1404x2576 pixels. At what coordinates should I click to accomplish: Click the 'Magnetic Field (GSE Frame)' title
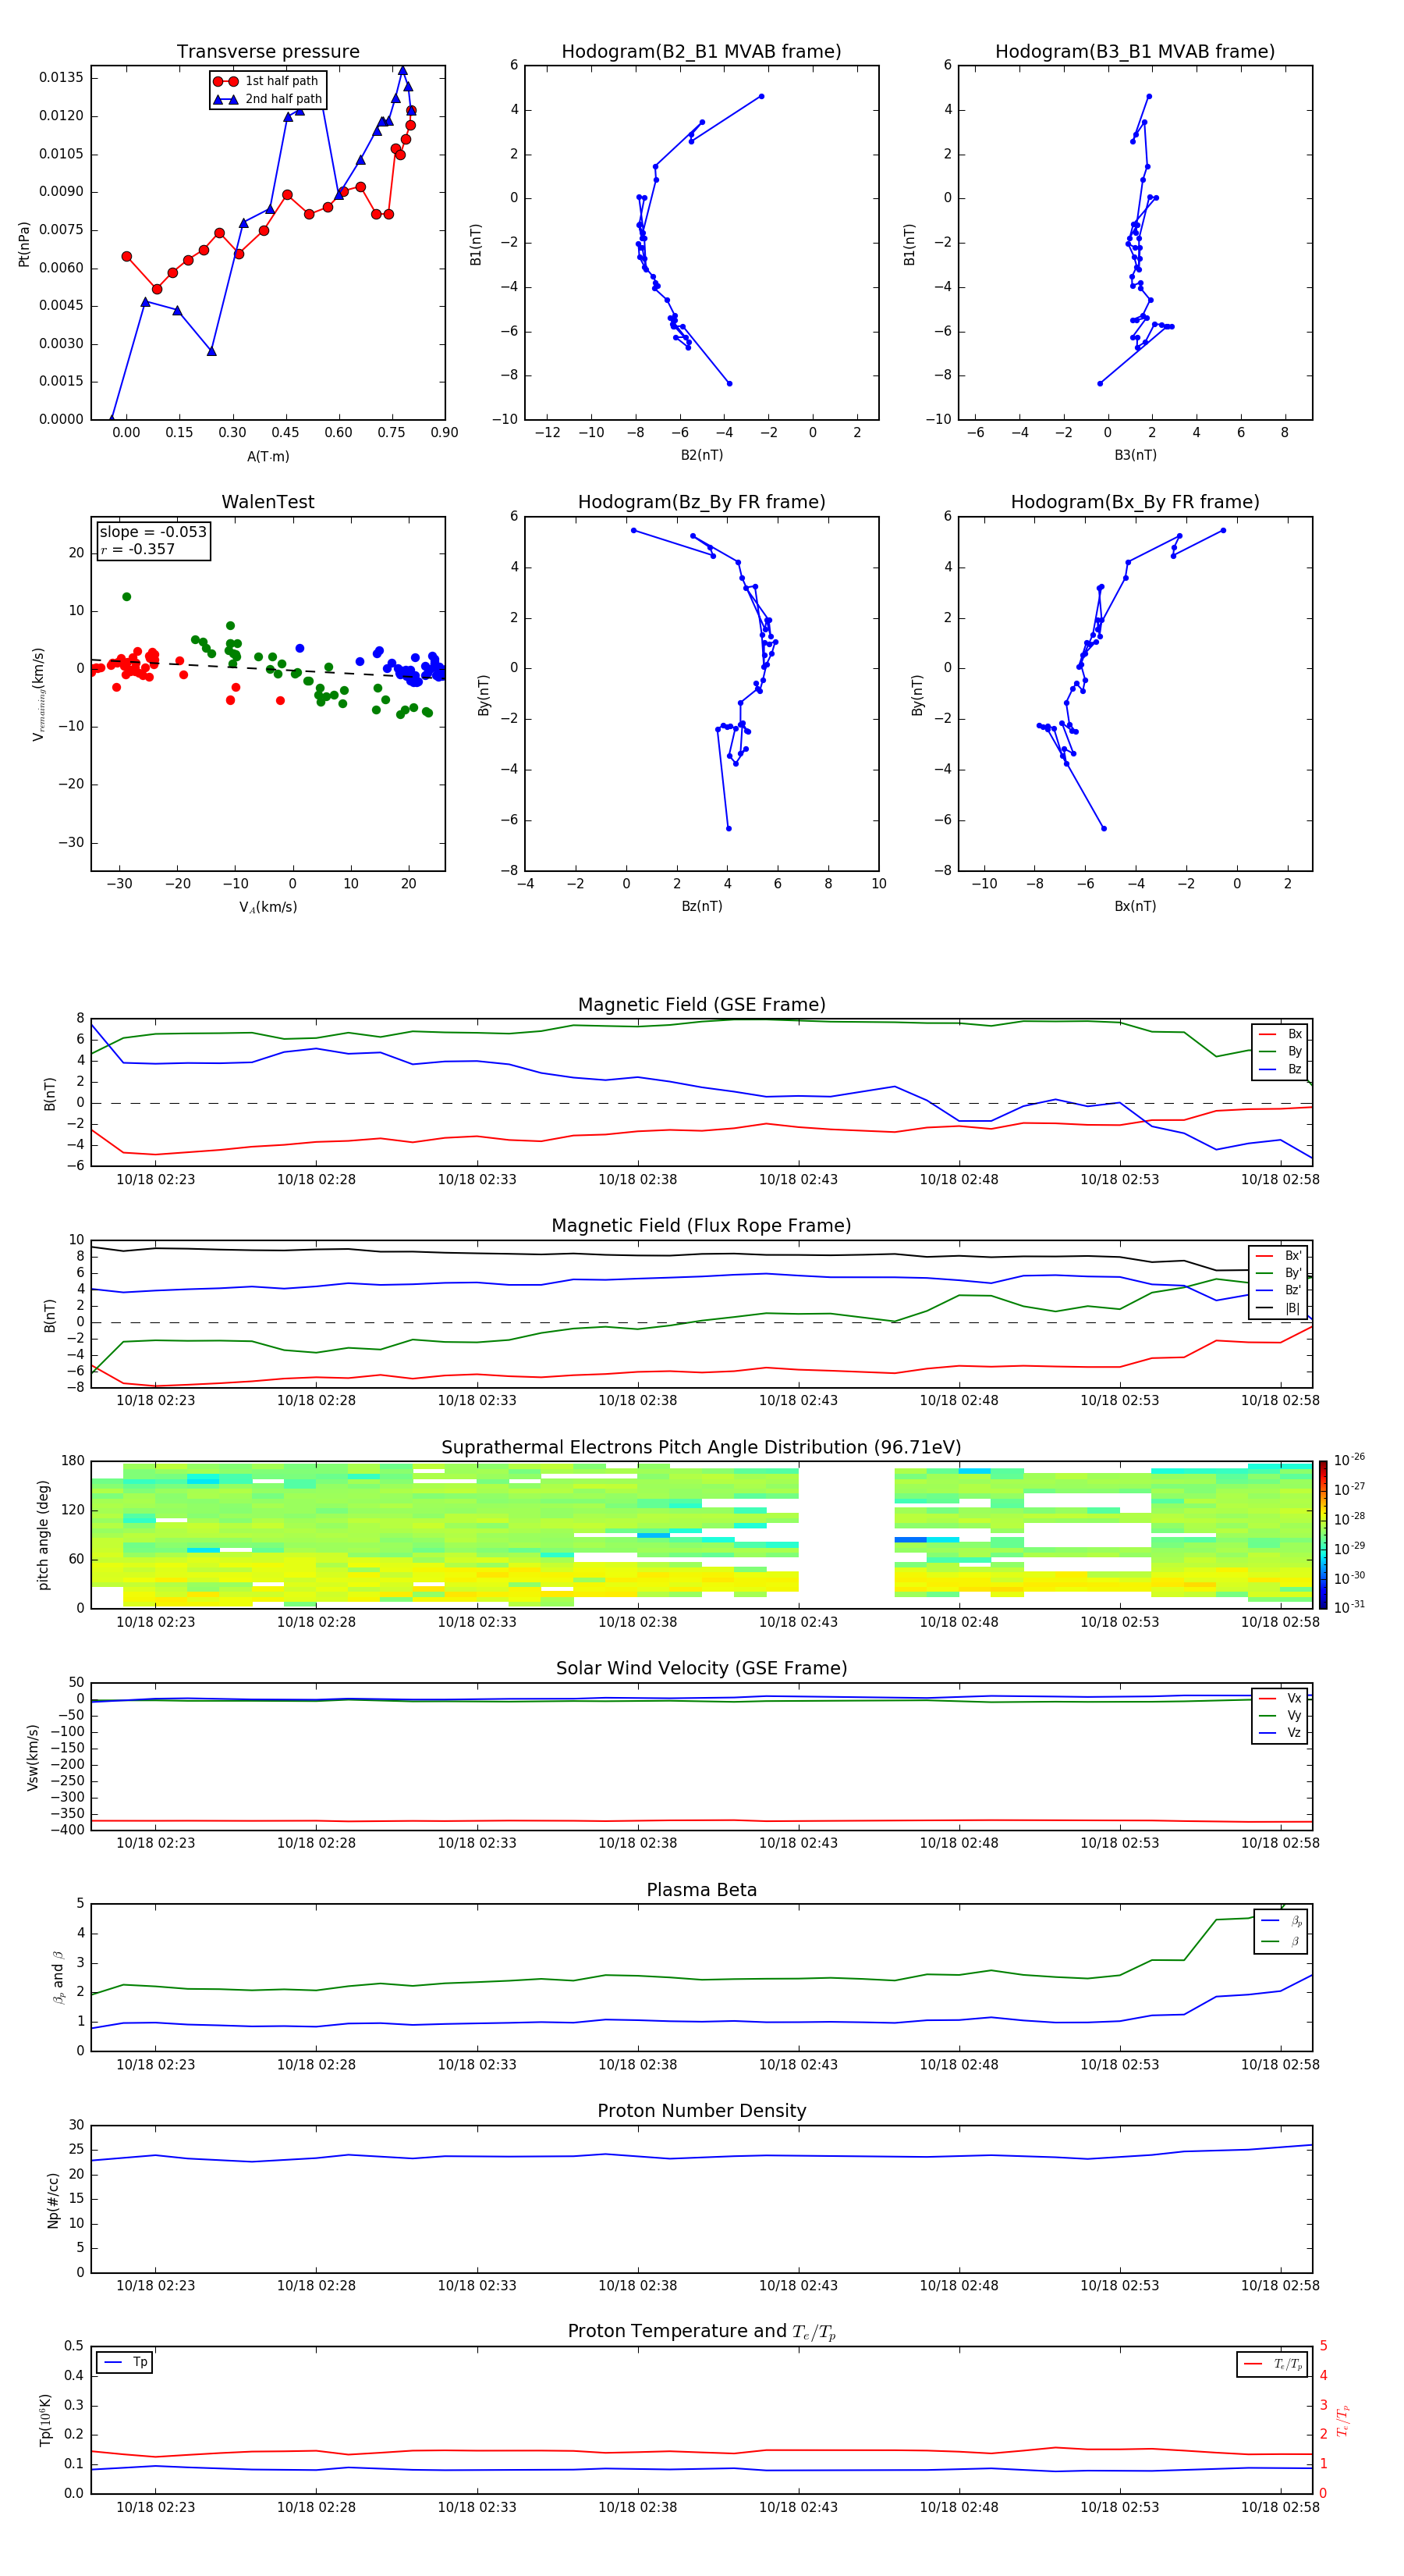701,1004
